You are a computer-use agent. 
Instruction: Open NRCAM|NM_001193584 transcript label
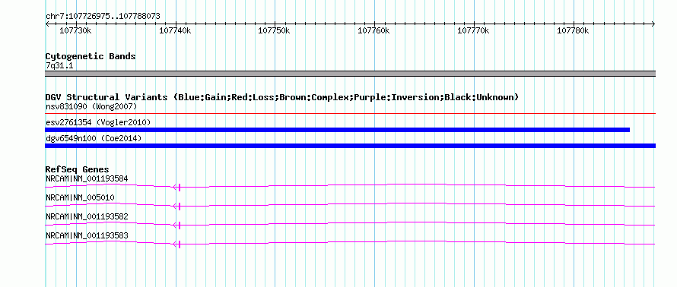tap(87, 178)
